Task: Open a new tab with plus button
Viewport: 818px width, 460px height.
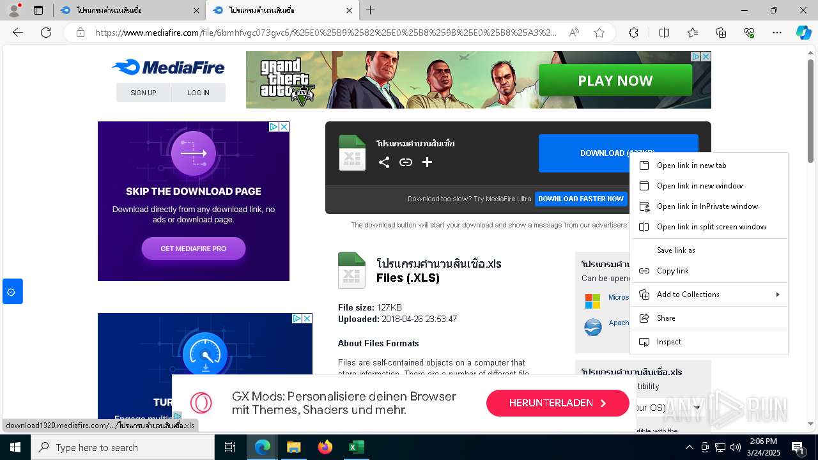Action: coord(371,10)
